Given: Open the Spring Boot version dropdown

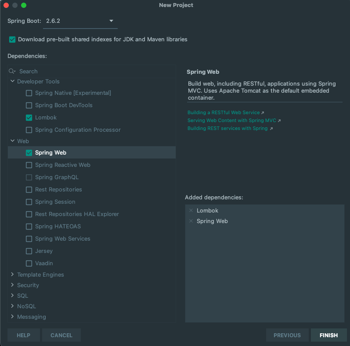Looking at the screenshot, I should 80,21.
